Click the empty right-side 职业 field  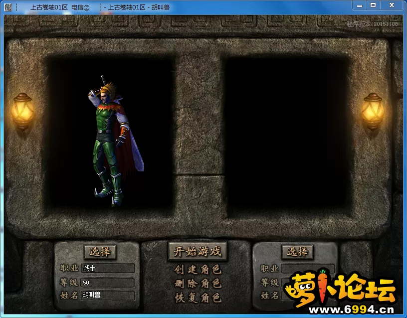coord(308,268)
